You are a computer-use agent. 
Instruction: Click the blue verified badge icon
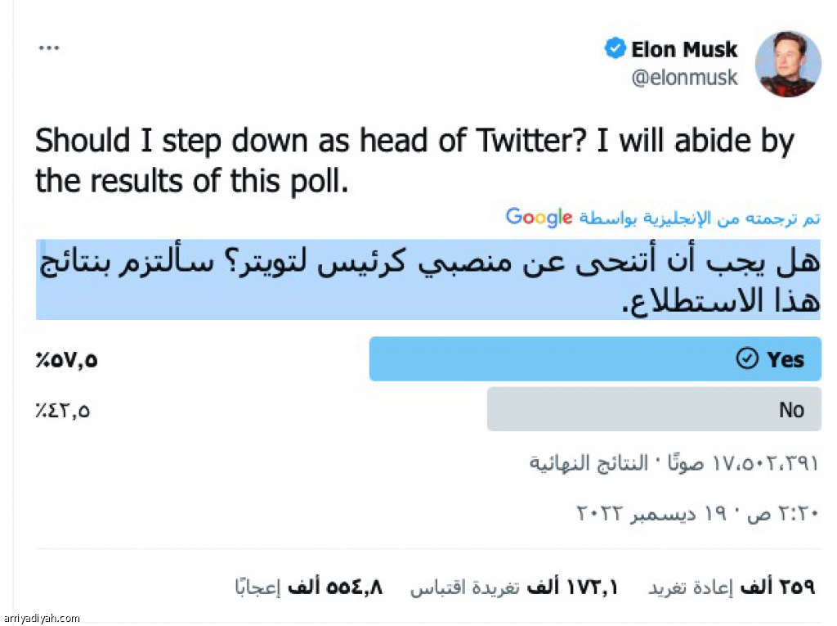[x=615, y=49]
